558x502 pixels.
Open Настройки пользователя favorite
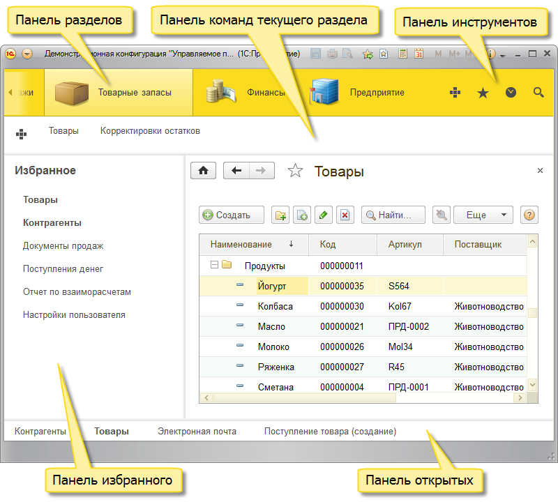pos(75,315)
